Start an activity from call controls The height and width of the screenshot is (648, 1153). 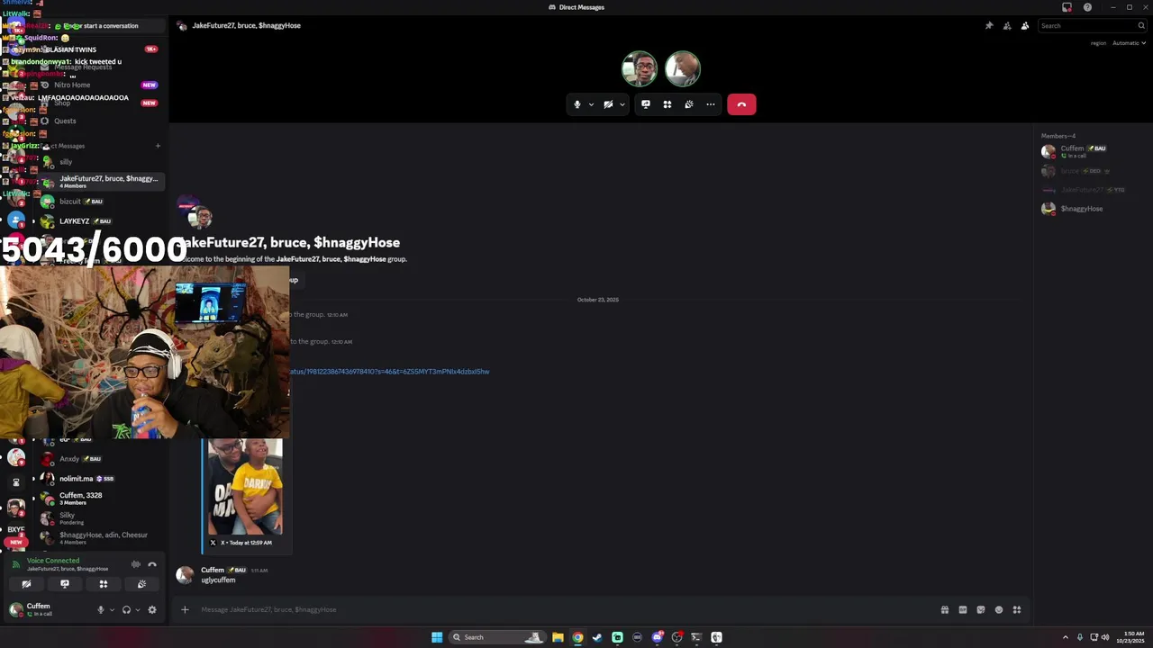(x=667, y=104)
